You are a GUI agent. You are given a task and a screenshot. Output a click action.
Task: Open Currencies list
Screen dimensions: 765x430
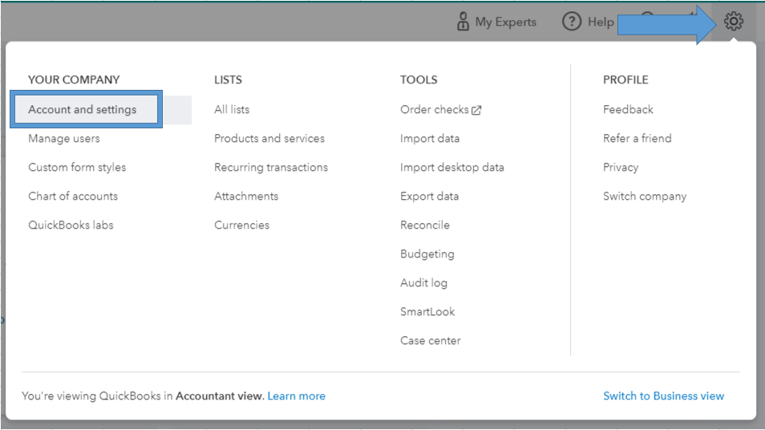(241, 225)
